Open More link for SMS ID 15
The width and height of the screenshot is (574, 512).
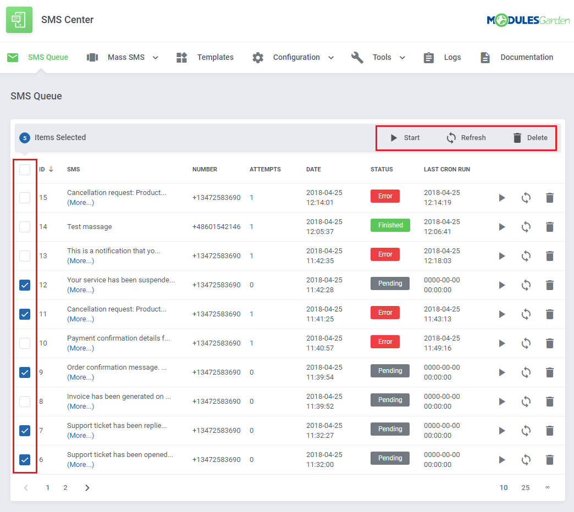[x=80, y=203]
